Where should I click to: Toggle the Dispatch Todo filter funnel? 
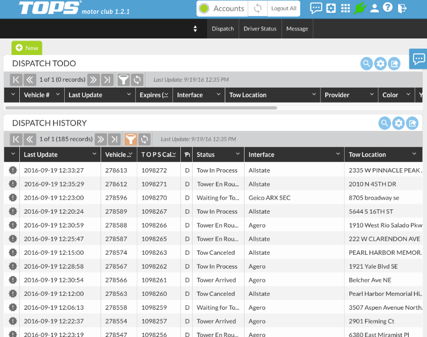point(124,80)
